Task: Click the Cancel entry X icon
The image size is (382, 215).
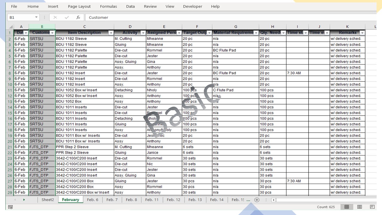Action: point(55,17)
